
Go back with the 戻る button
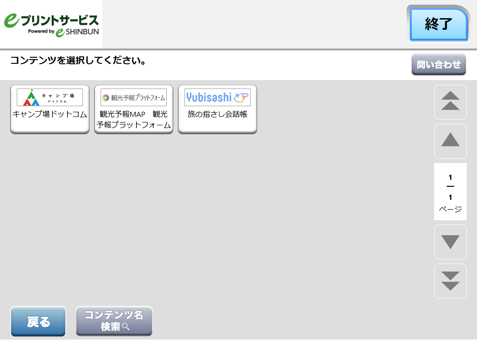[38, 321]
